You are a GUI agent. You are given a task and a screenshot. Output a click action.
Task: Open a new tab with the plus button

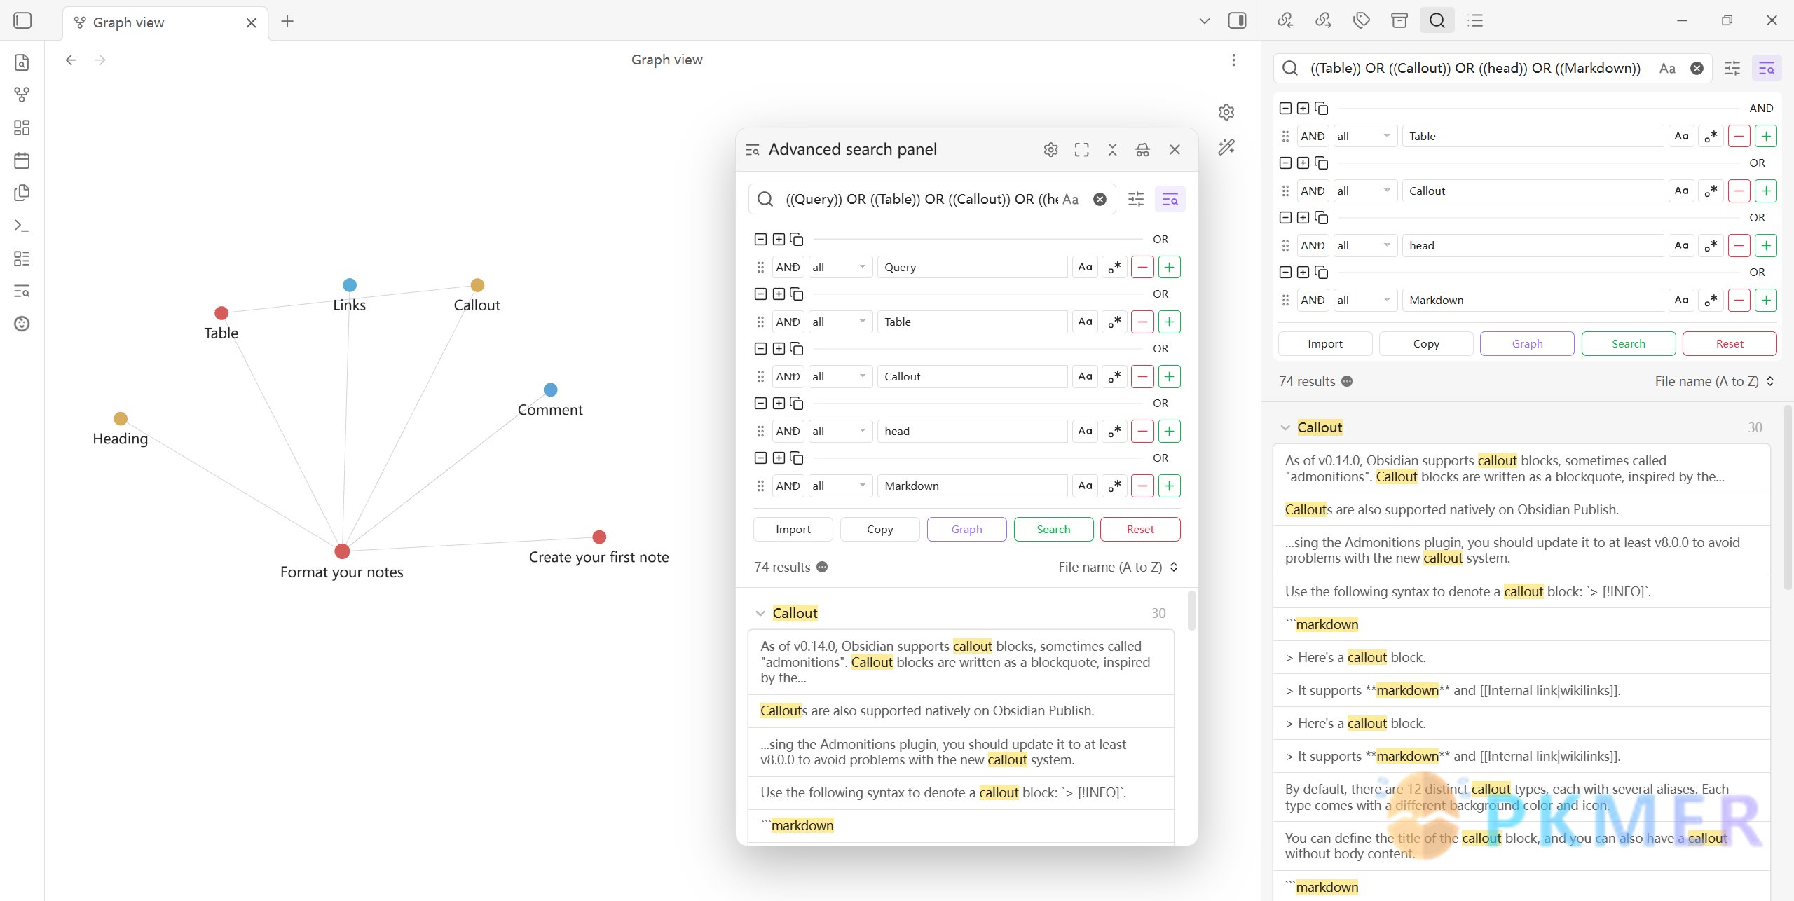(x=287, y=21)
